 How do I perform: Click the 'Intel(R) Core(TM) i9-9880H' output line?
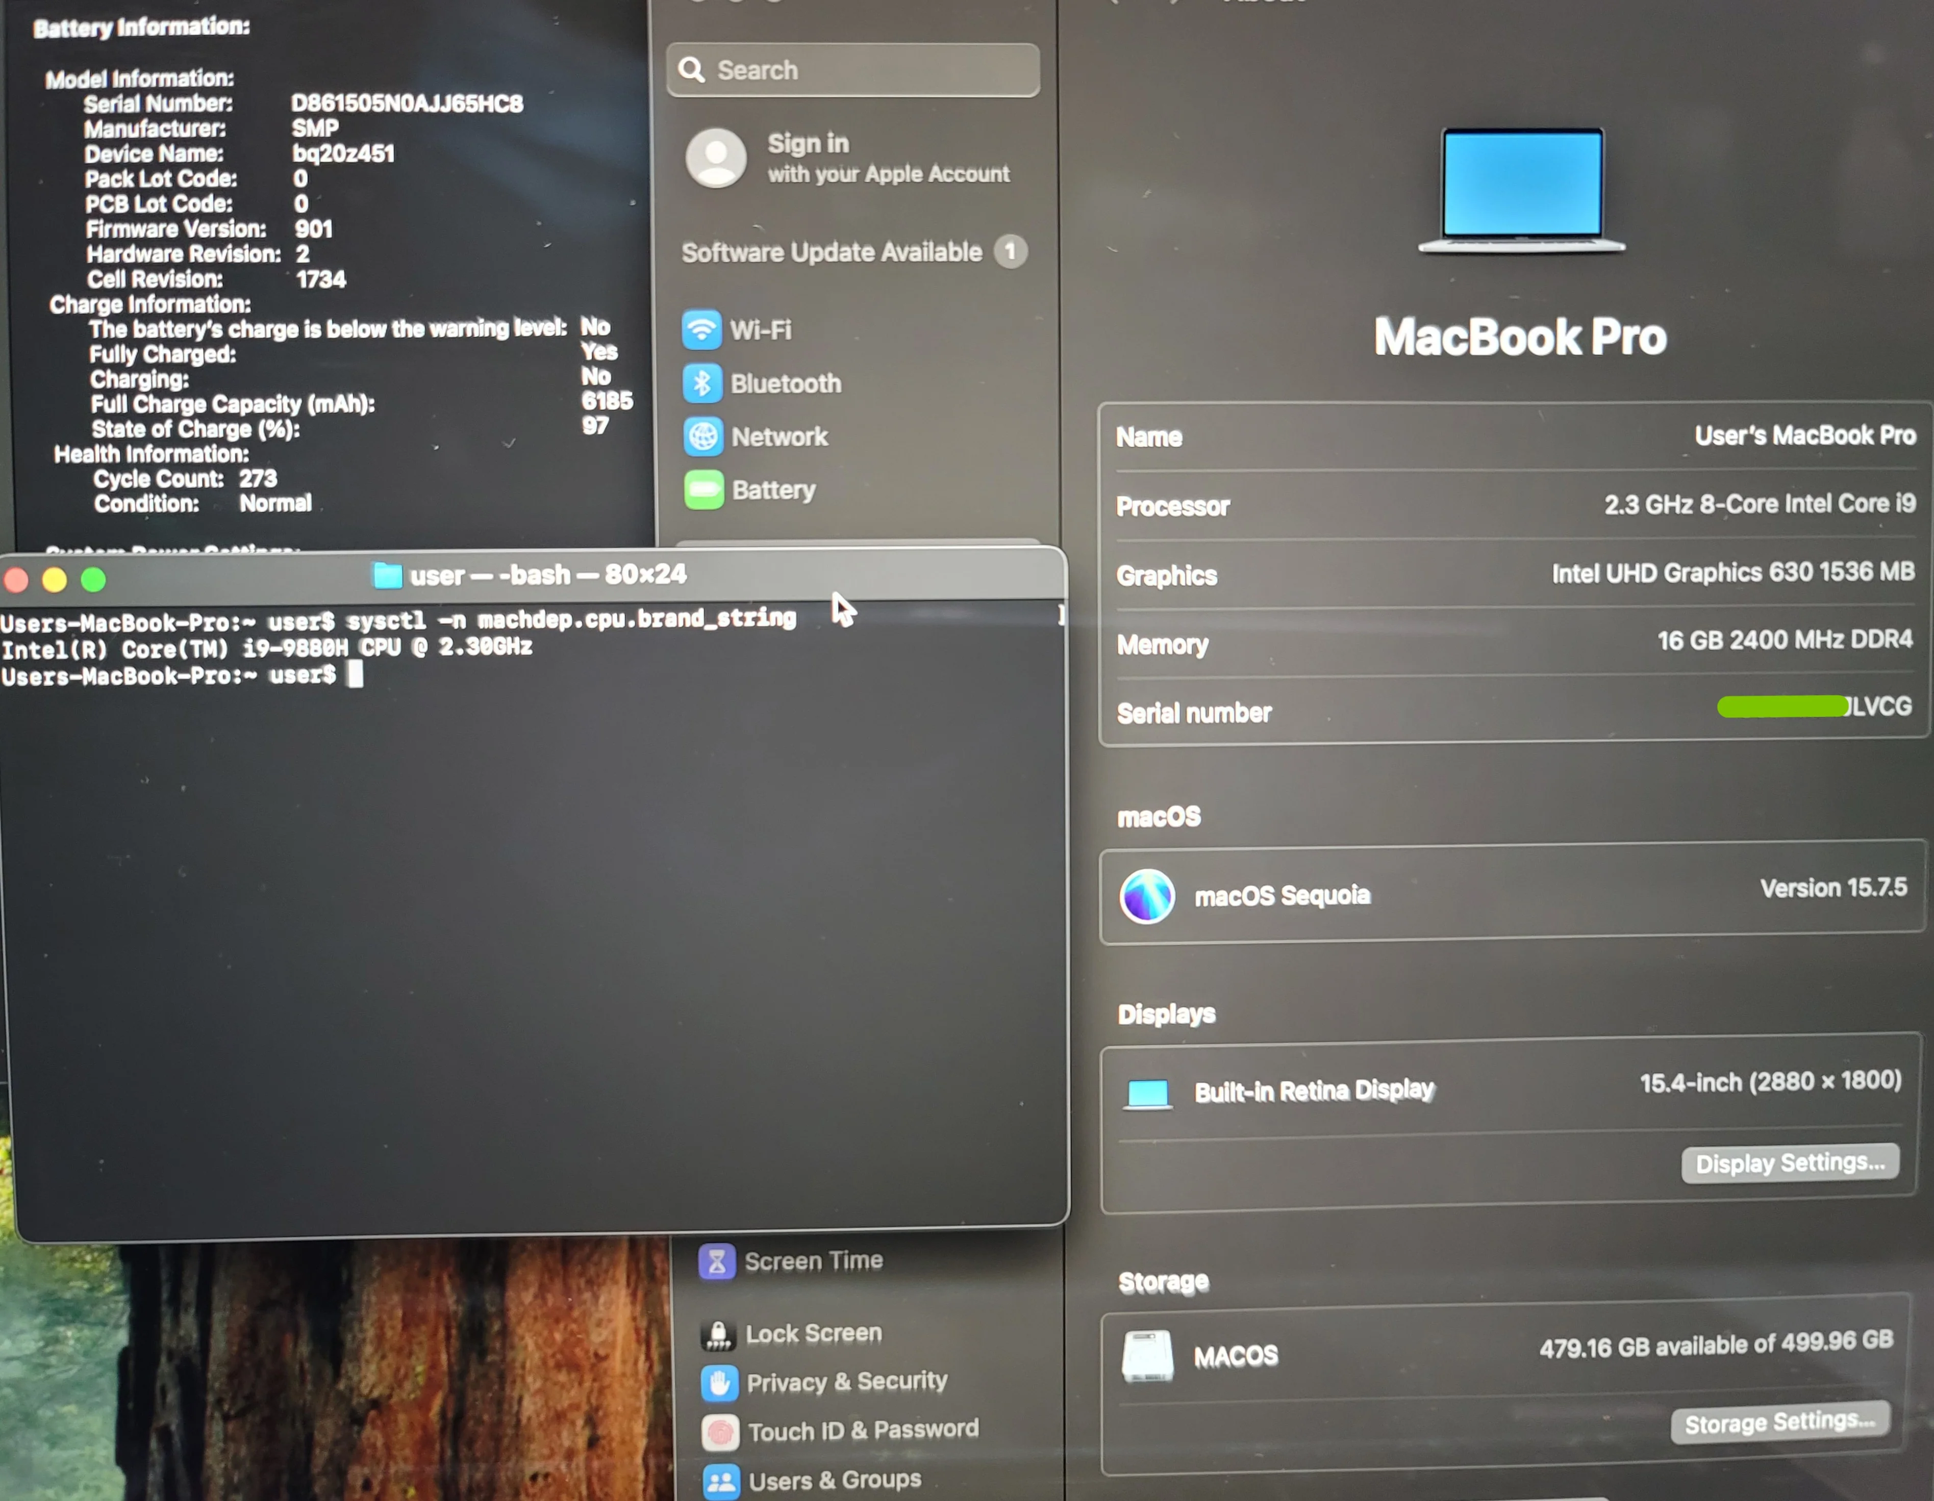click(266, 648)
